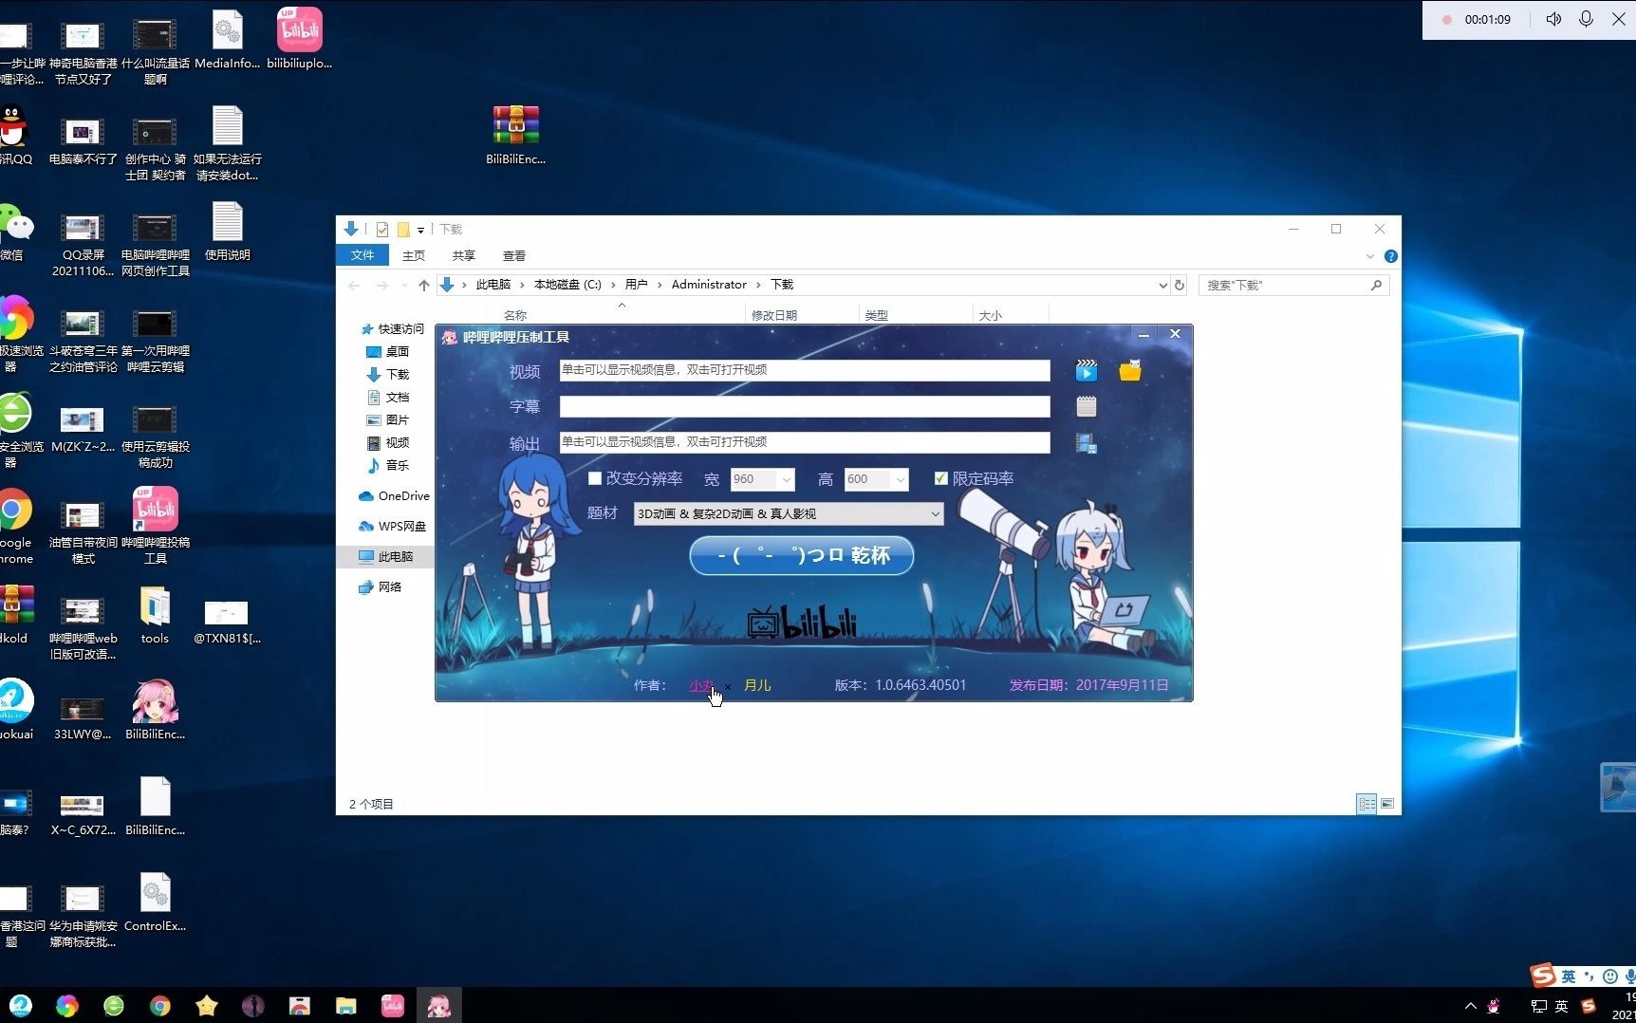Select 视频 in the navigation pane

(389, 443)
